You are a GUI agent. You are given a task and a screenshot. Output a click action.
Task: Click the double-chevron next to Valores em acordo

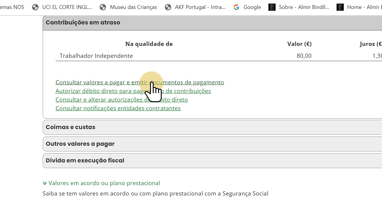(x=45, y=183)
